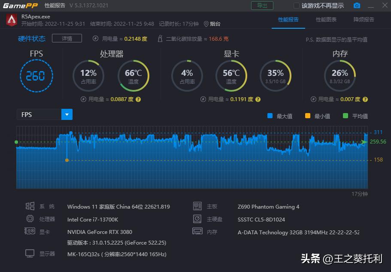Image resolution: width=391 pixels, height=272 pixels.
Task: Switch to the 降频报告 tab
Action: click(364, 20)
